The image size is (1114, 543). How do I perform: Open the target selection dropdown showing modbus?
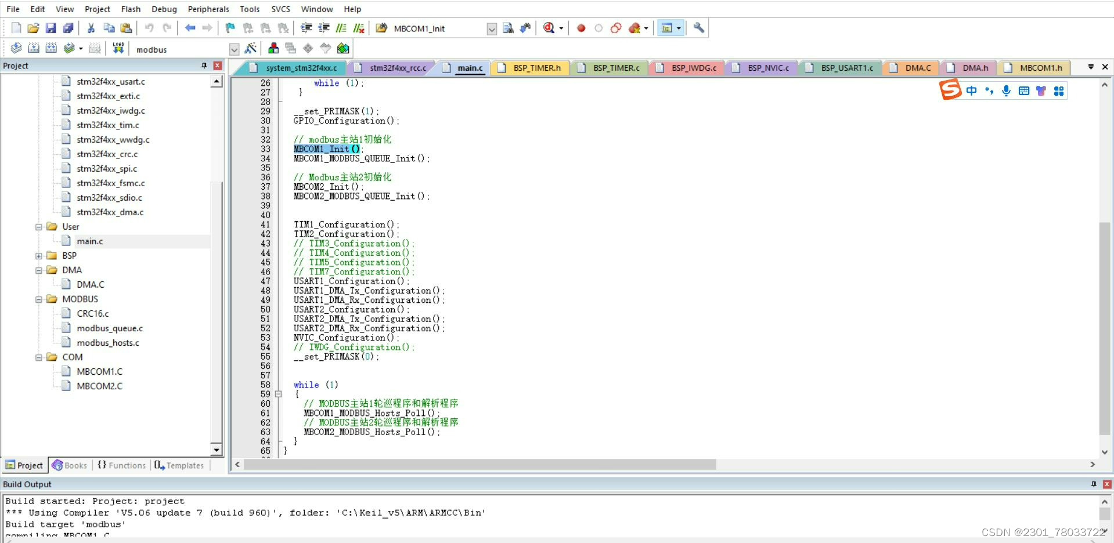pyautogui.click(x=234, y=49)
